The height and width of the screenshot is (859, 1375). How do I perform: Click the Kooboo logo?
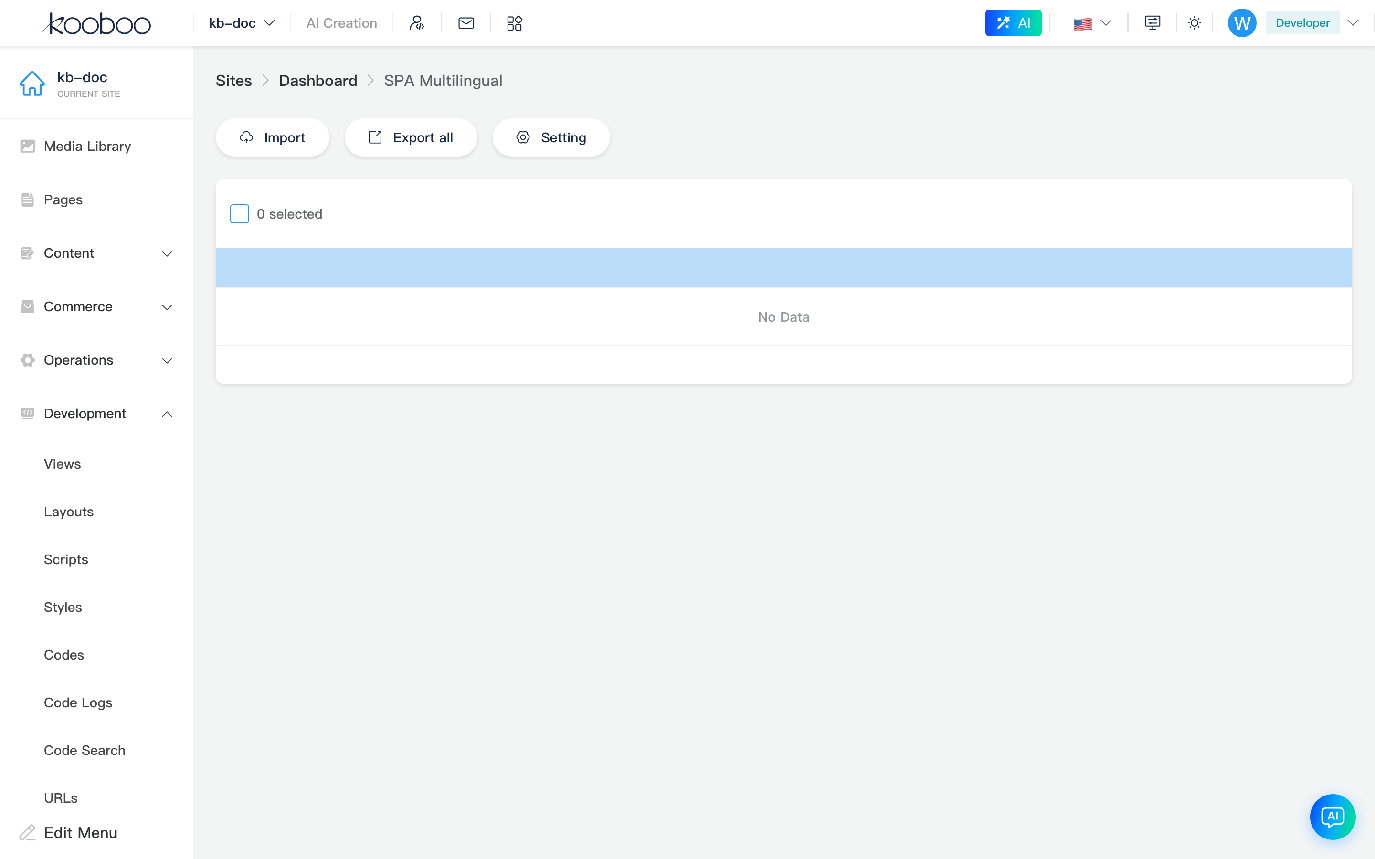(96, 23)
